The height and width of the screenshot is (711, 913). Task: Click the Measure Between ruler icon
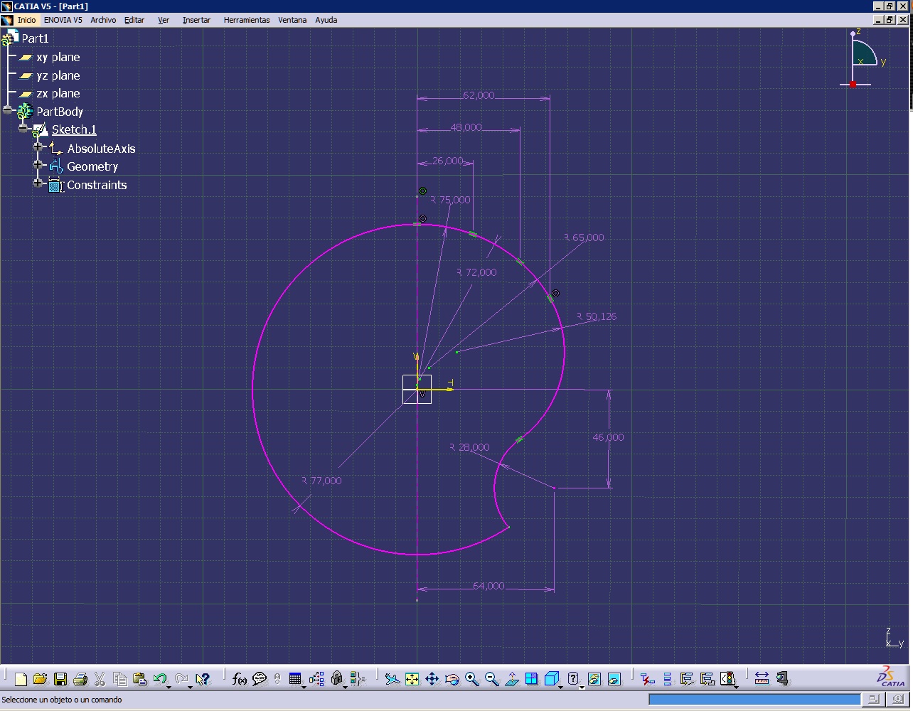[x=762, y=679]
